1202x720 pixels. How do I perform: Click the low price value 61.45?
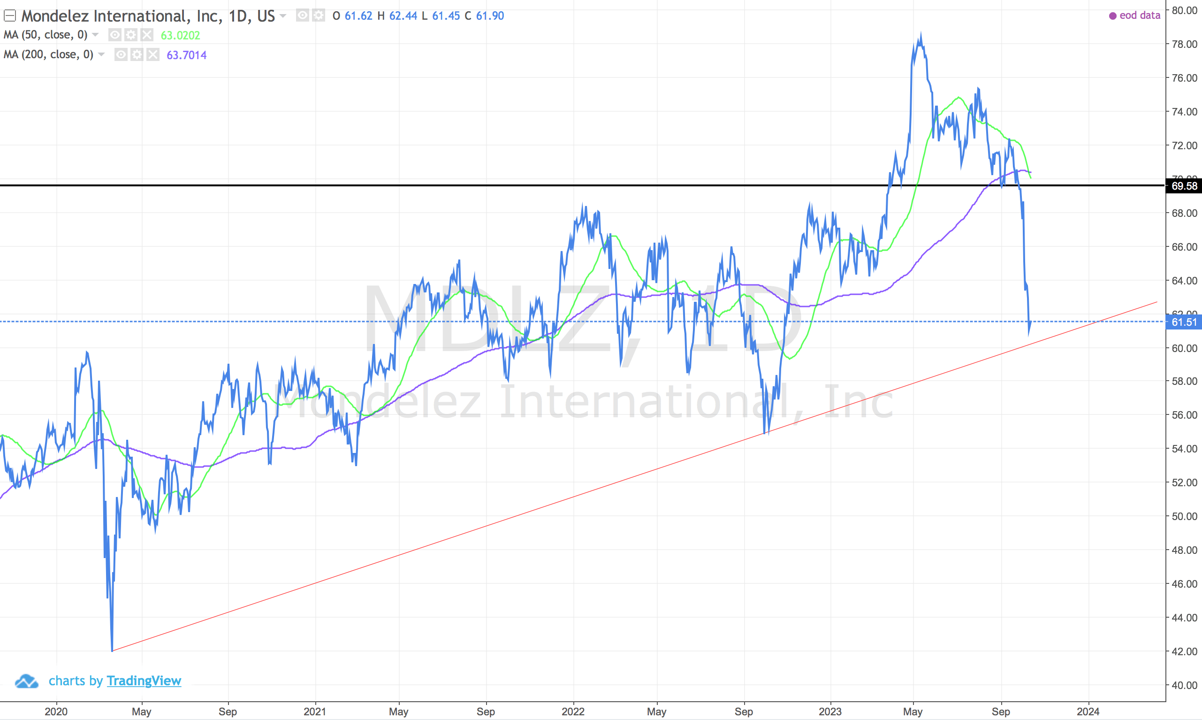tap(446, 16)
